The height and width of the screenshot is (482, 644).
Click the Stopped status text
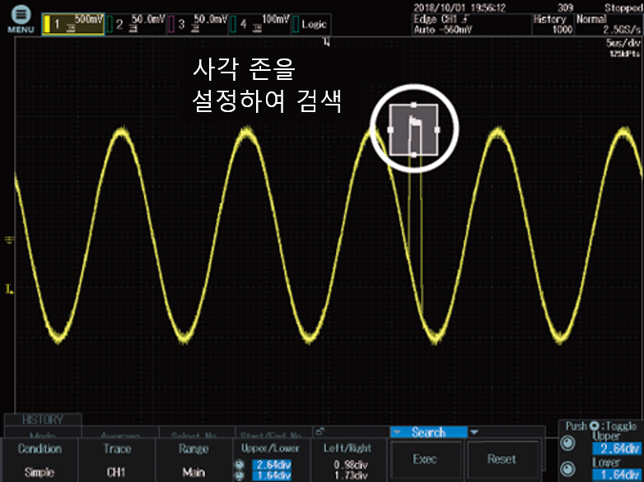coord(624,7)
